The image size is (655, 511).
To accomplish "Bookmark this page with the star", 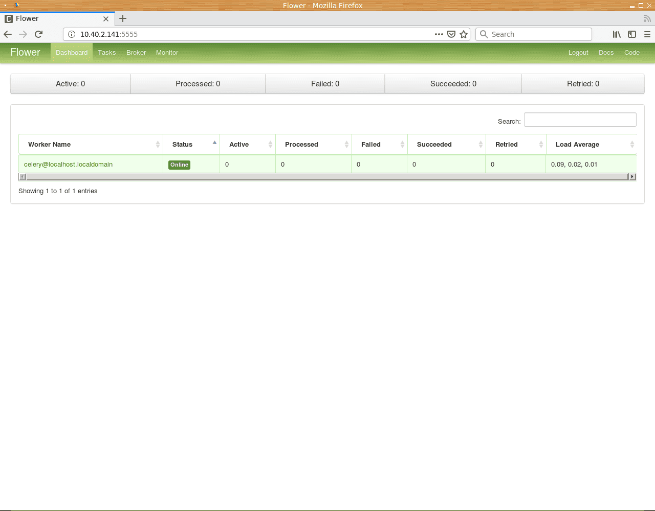I will click(x=464, y=34).
